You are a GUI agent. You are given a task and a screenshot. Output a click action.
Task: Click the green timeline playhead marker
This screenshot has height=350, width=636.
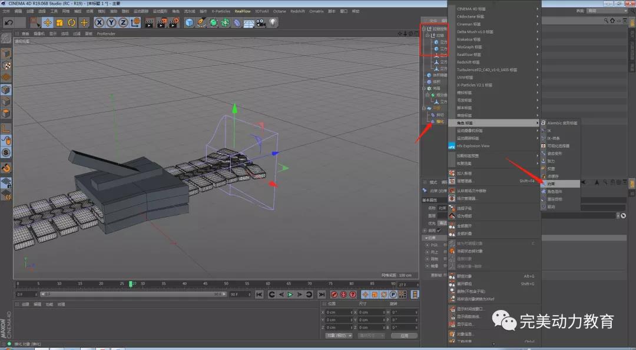(x=131, y=284)
